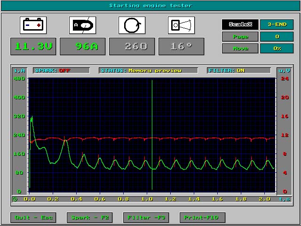Image resolution: width=301 pixels, height=226 pixels.
Task: Select the 11.3V voltage readout
Action: click(x=33, y=46)
